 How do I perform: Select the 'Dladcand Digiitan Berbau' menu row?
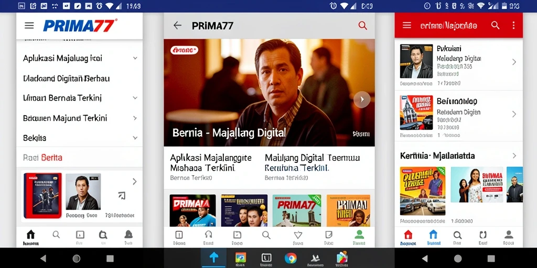[80, 79]
